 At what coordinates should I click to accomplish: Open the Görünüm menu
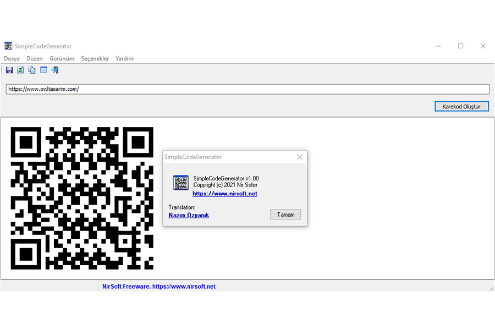tap(62, 58)
